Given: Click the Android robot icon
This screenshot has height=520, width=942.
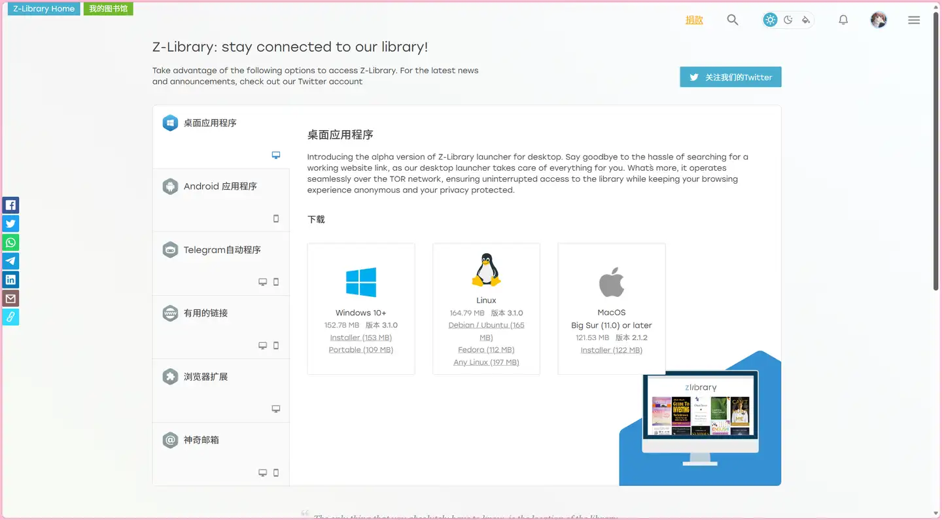Looking at the screenshot, I should point(170,186).
